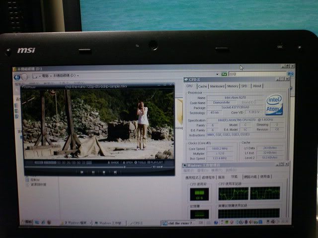Screen dimensions: 318x238
Task: Skip to next track in the player
Action: point(115,172)
